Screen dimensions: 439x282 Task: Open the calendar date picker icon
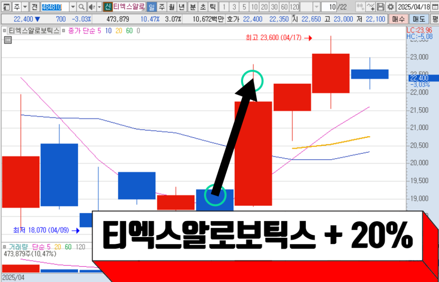click(x=434, y=6)
